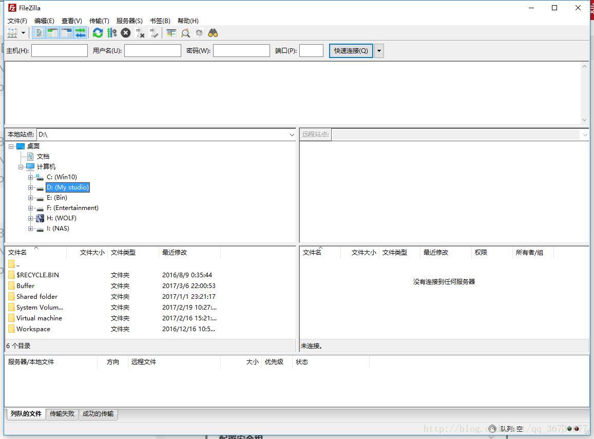The width and height of the screenshot is (594, 439).
Task: Expand the H: (WOLF) drive
Action: pos(31,218)
